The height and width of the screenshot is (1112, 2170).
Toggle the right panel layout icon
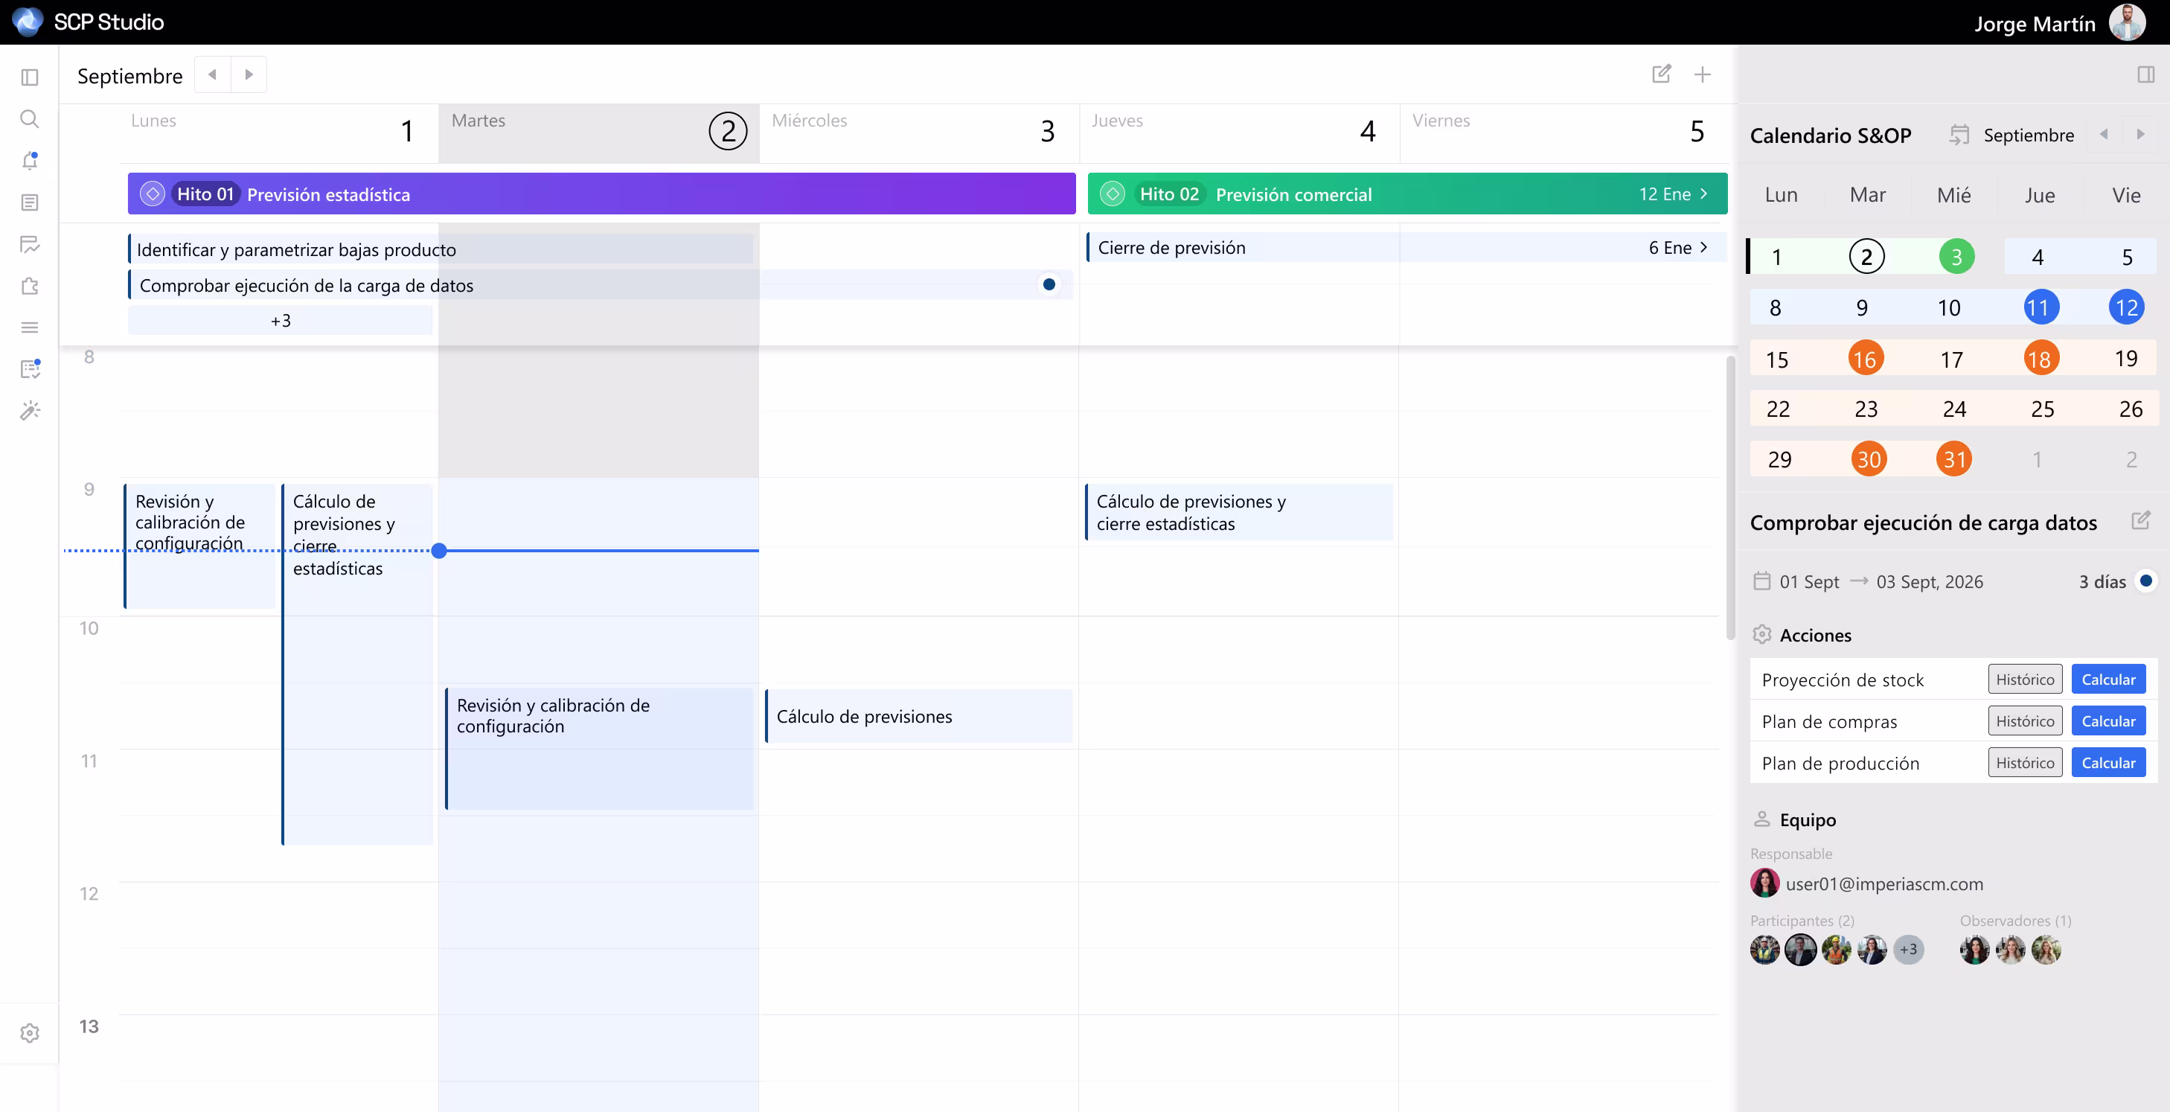click(x=2145, y=74)
